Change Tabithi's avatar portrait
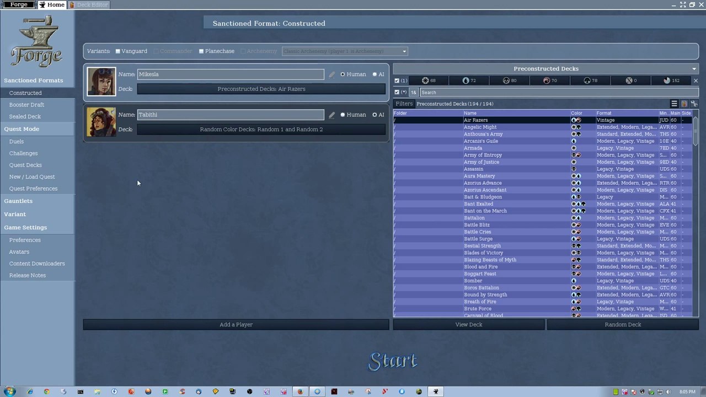 click(101, 122)
